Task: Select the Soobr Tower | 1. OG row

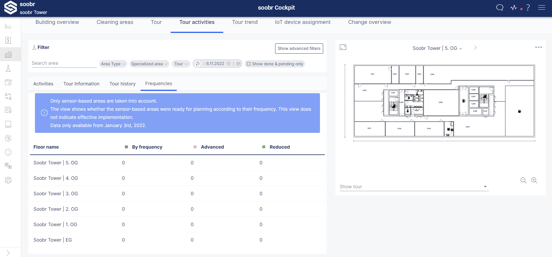Action: [177, 224]
